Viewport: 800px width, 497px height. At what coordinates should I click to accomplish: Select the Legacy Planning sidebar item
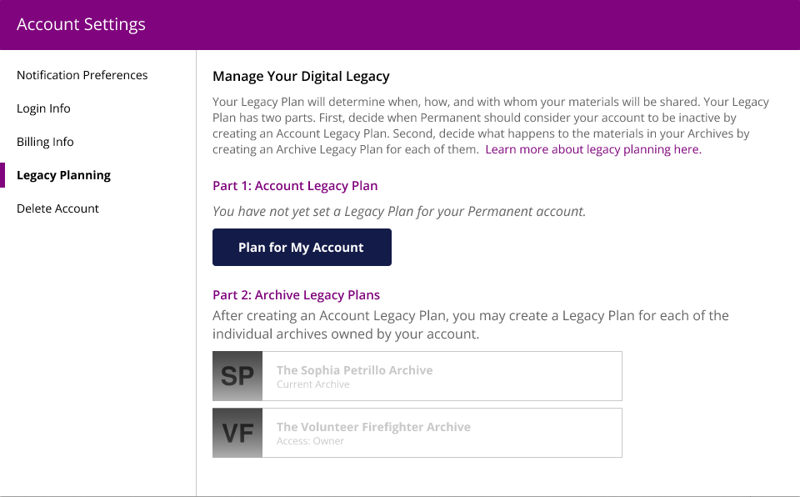pyautogui.click(x=63, y=175)
